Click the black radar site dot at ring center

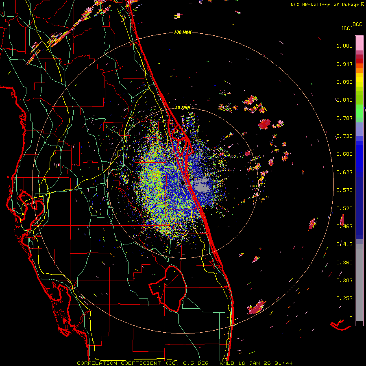[x=183, y=183]
